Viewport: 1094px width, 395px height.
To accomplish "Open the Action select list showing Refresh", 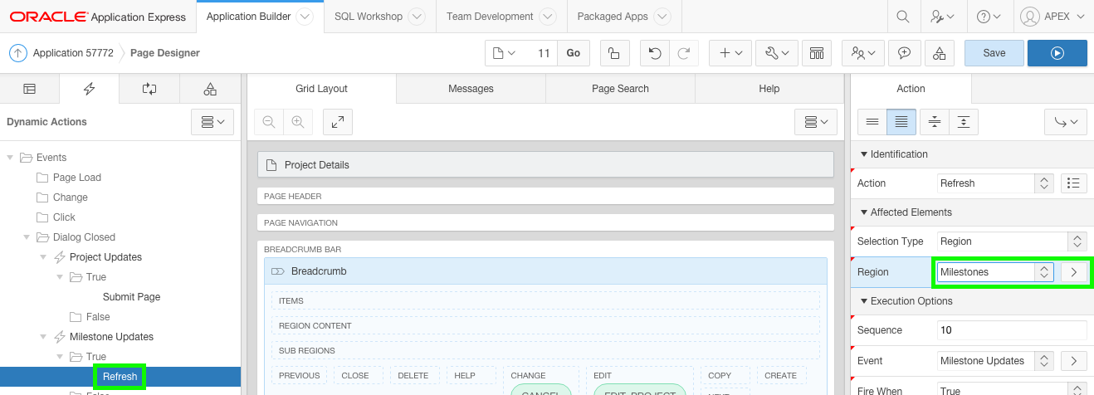I will pyautogui.click(x=995, y=183).
